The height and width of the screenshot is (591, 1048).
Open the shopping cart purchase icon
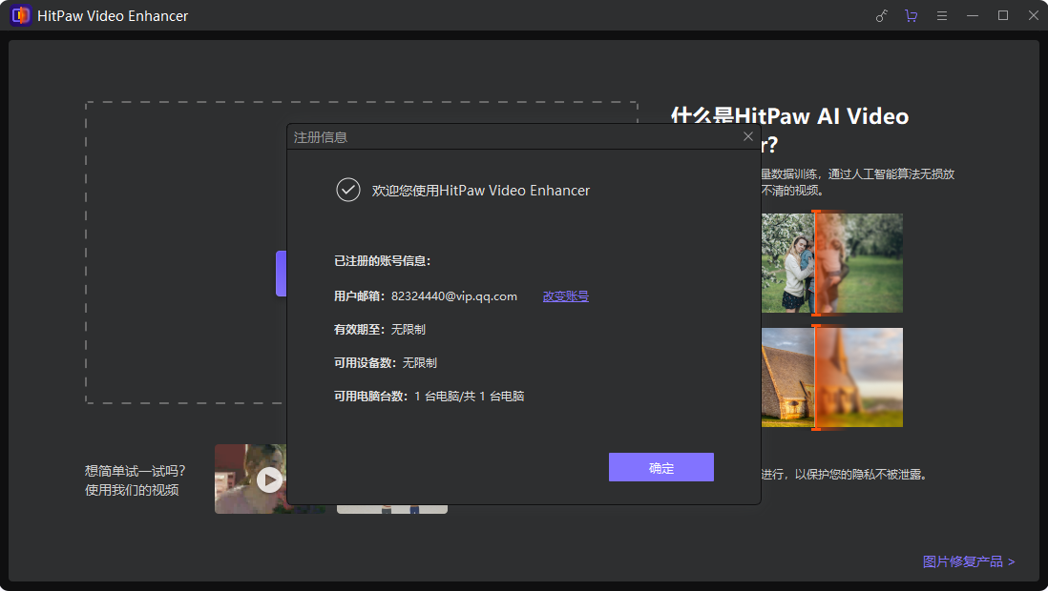(911, 15)
